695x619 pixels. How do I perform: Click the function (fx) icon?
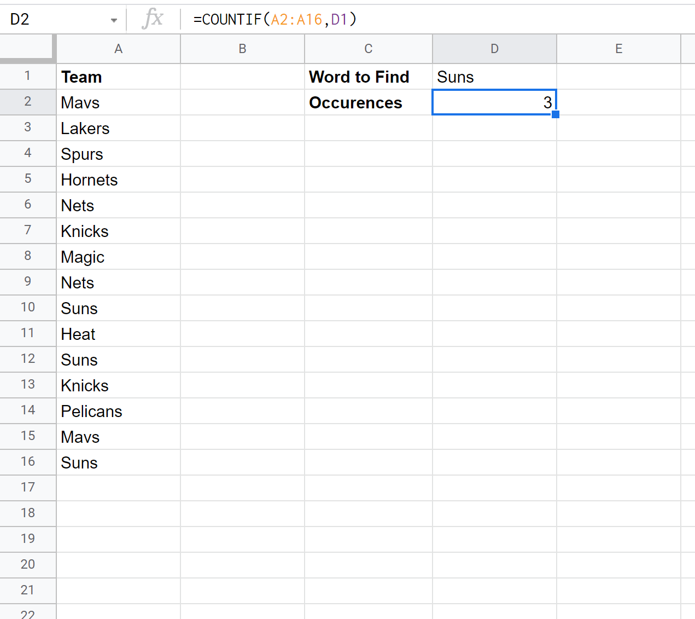pyautogui.click(x=153, y=18)
